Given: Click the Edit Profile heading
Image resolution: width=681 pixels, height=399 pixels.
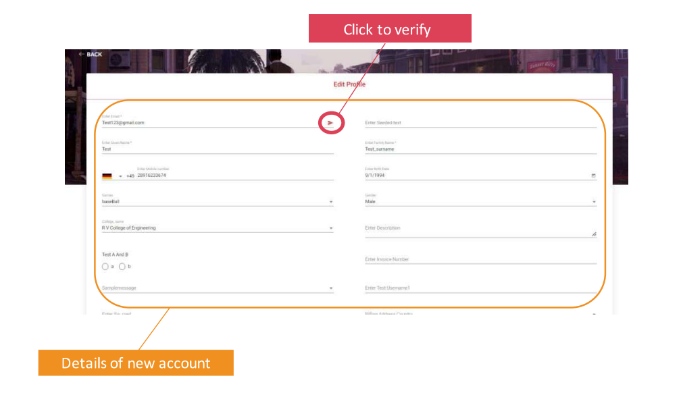Looking at the screenshot, I should click(x=349, y=84).
